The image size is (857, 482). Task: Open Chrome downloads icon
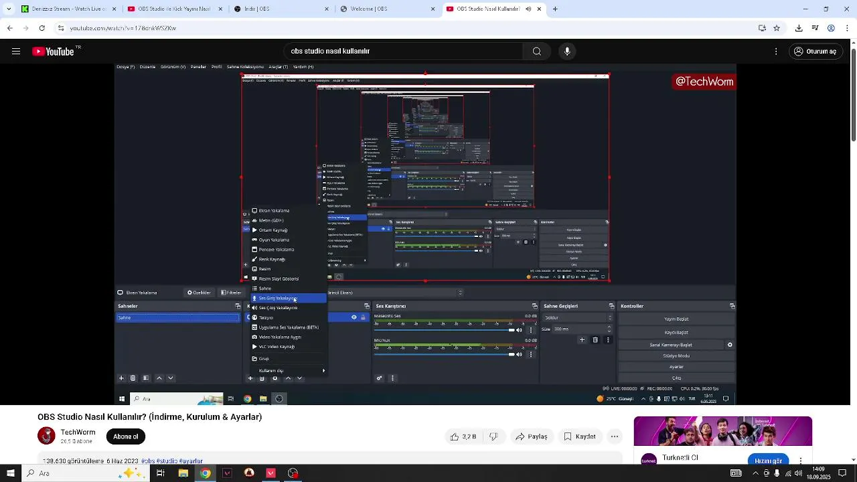[x=799, y=28]
